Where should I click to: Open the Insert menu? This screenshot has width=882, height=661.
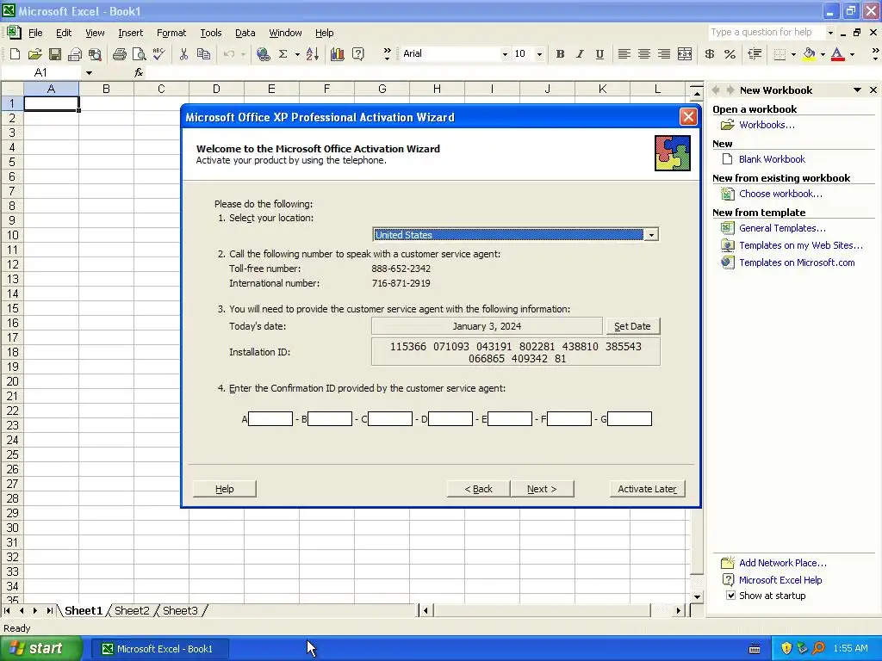[x=131, y=33]
